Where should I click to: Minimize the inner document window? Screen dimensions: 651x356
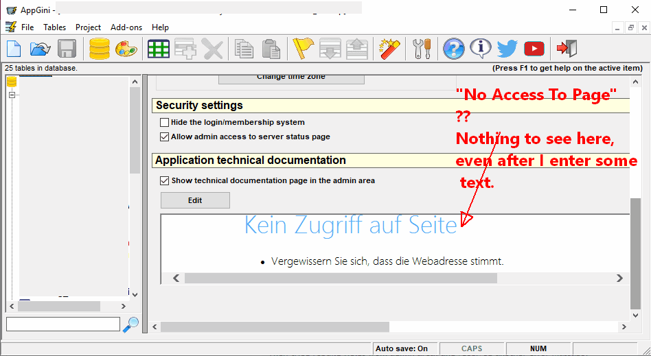click(617, 28)
